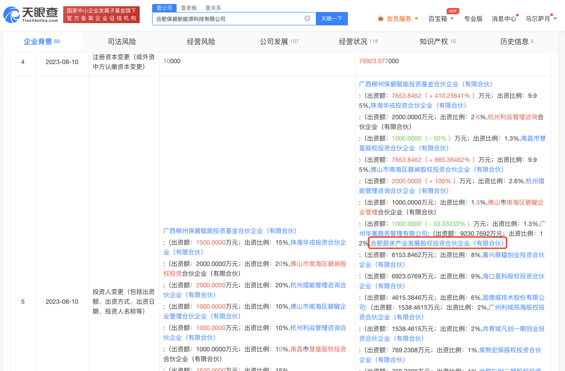The height and width of the screenshot is (371, 565).
Task: Open 珠海华戎投资合伙企业 link in the right column
Action: (419, 105)
